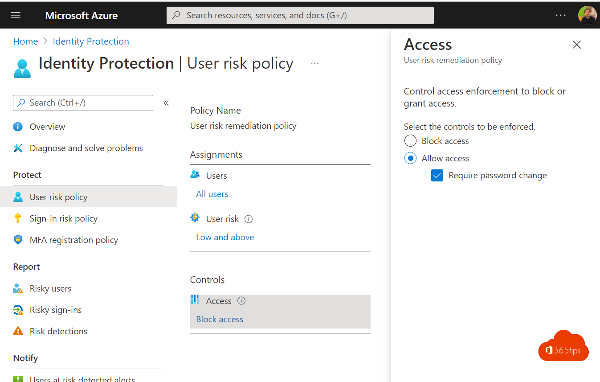
Task: Click the Notify section heading
Action: (x=25, y=358)
